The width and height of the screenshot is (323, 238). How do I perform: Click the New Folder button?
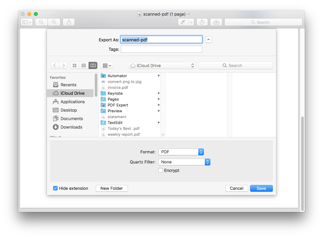112,188
